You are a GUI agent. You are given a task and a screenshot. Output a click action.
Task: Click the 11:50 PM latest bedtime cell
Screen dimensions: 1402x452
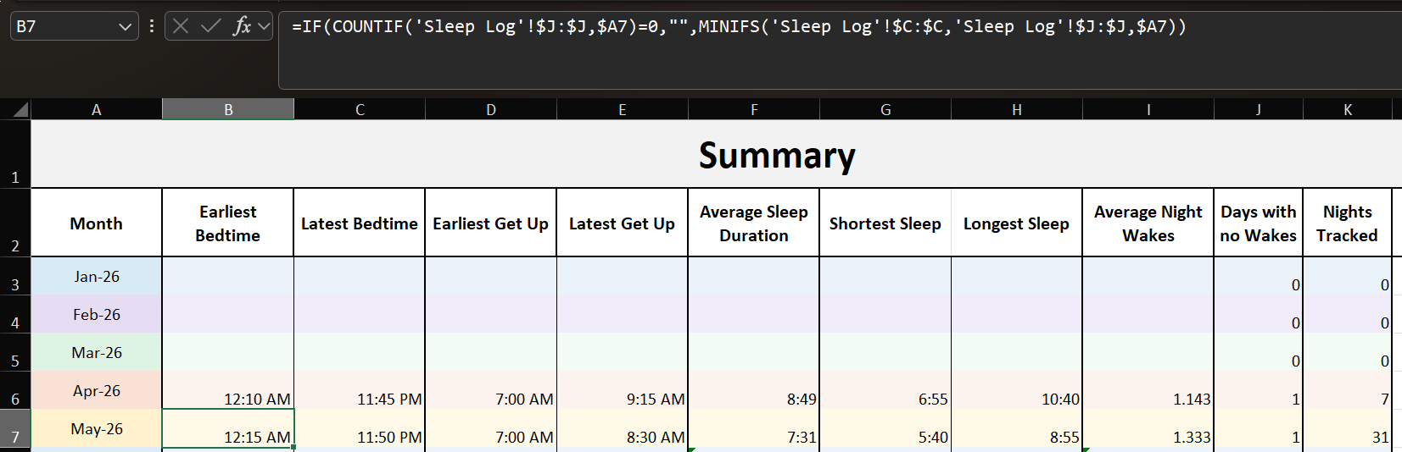point(360,428)
